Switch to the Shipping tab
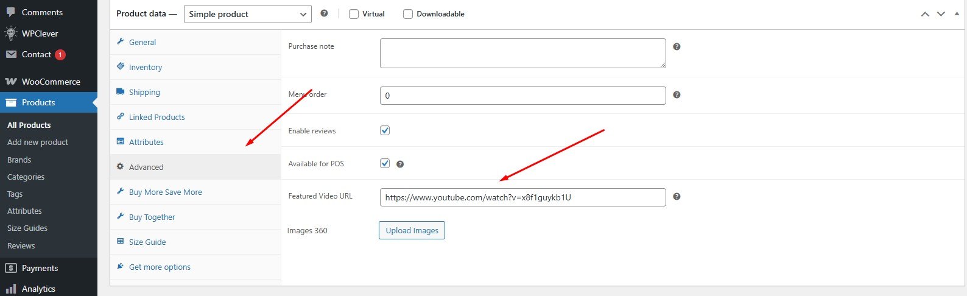This screenshot has width=967, height=296. pos(195,92)
